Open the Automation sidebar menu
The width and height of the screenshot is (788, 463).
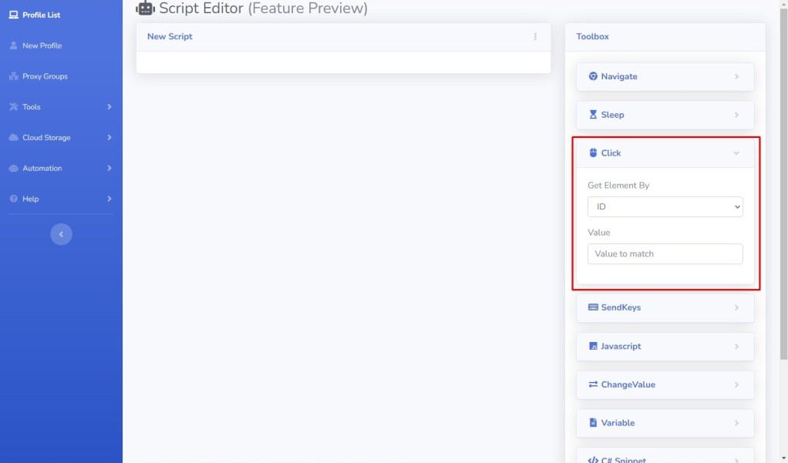42,168
